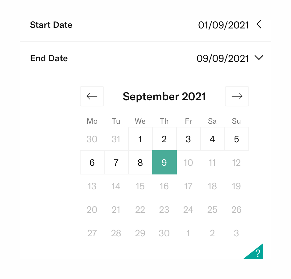Open the help question mark icon
The height and width of the screenshot is (279, 291).
(257, 253)
